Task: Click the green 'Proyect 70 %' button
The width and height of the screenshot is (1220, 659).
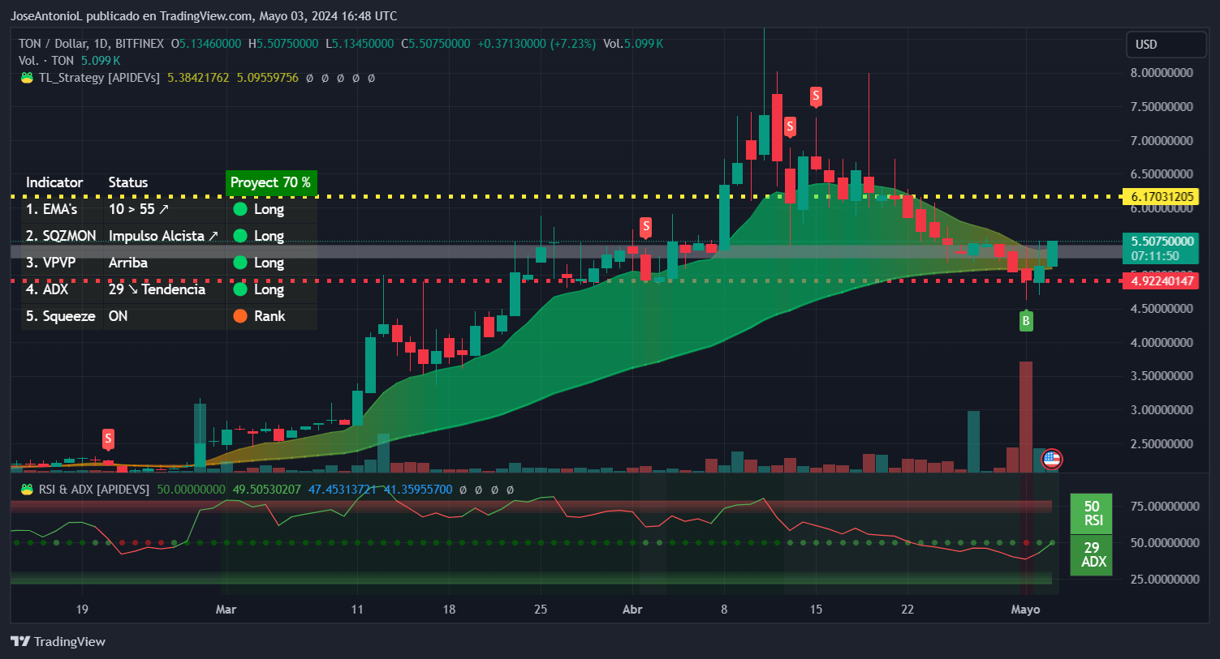Action: click(271, 182)
